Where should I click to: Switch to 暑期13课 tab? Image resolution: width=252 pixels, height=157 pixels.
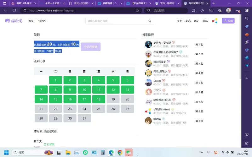[x=24, y=3]
